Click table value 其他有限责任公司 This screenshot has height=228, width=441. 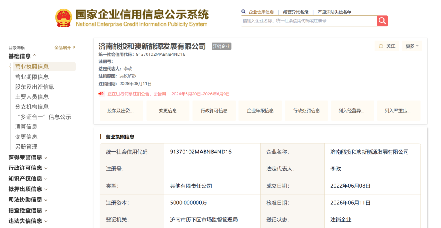[191, 186]
